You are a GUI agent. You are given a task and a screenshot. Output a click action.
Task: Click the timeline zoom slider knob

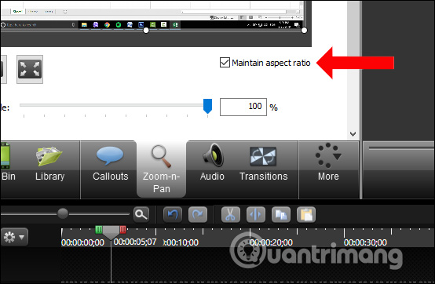click(x=63, y=213)
